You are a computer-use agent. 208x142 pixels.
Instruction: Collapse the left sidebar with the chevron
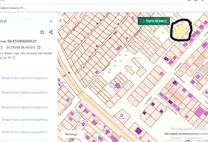(x=60, y=21)
